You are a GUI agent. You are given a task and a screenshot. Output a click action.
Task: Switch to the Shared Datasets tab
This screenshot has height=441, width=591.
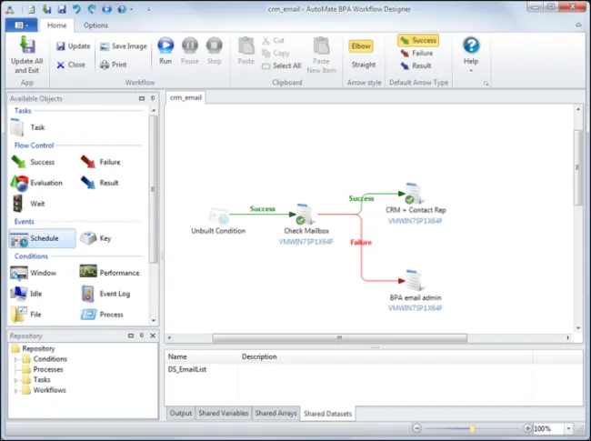click(327, 414)
